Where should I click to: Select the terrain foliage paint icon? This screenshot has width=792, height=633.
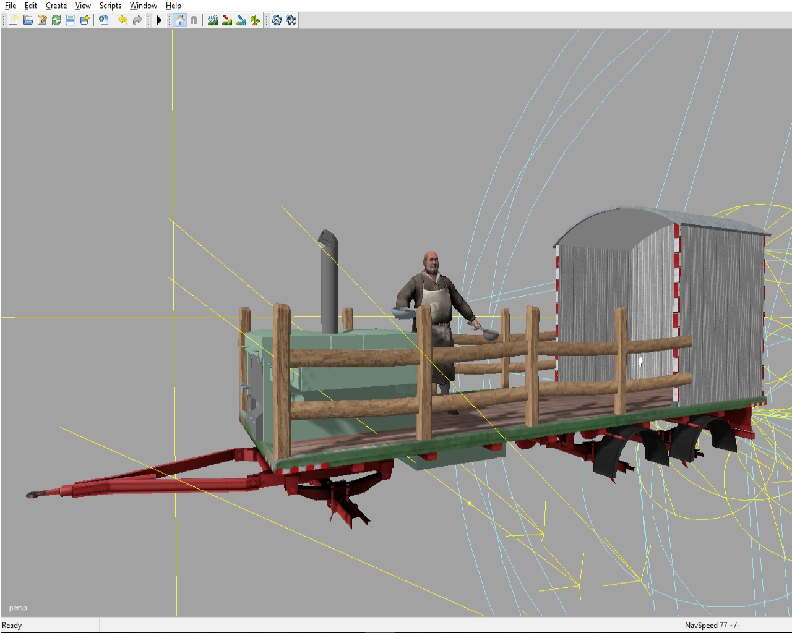pyautogui.click(x=255, y=20)
